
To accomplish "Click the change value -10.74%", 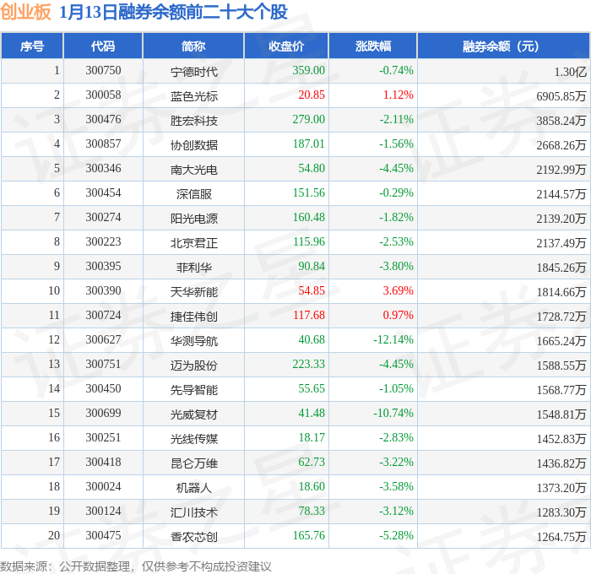I will pos(393,414).
